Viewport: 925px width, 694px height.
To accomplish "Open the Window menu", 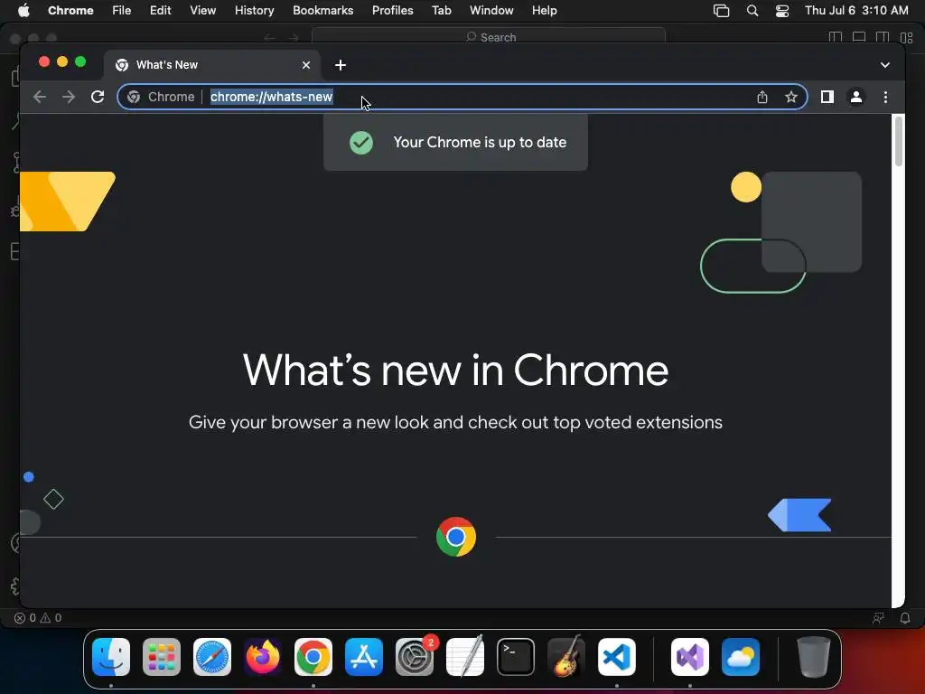I will tap(491, 11).
